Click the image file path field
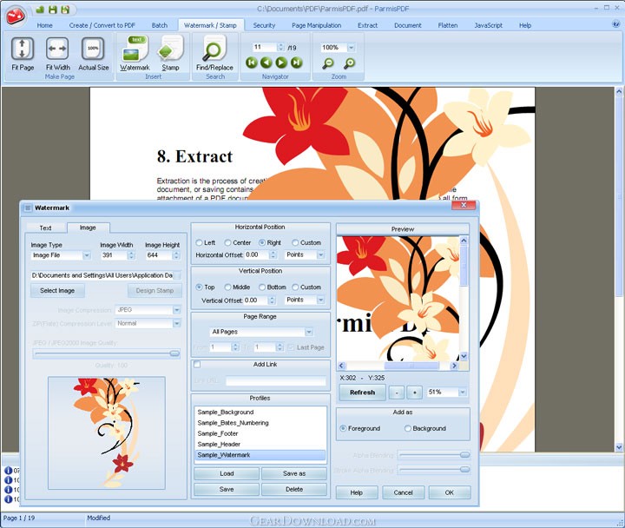625x528 pixels. [106, 275]
